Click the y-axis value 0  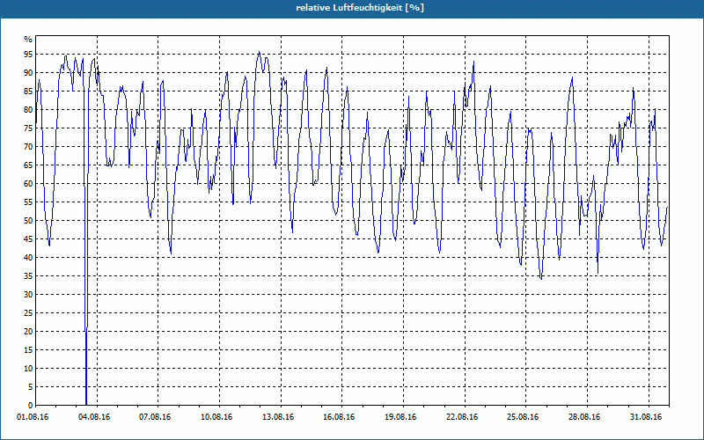[30, 406]
